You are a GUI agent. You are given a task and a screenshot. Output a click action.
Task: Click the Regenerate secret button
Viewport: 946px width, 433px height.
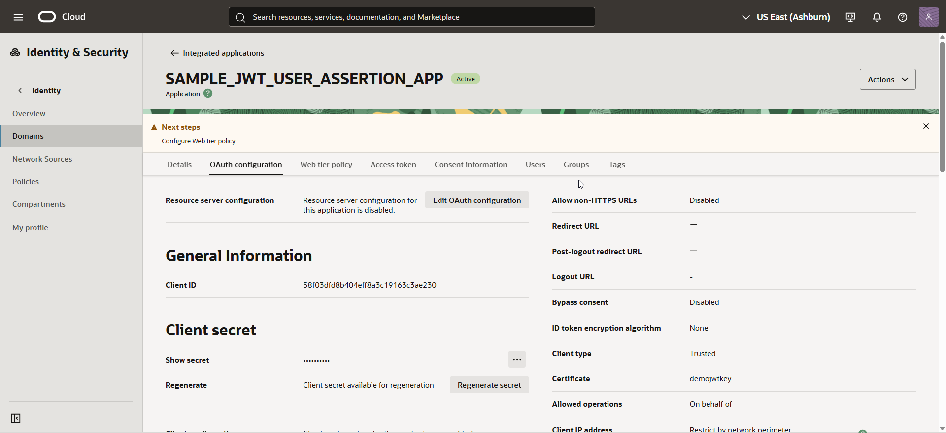pyautogui.click(x=489, y=385)
